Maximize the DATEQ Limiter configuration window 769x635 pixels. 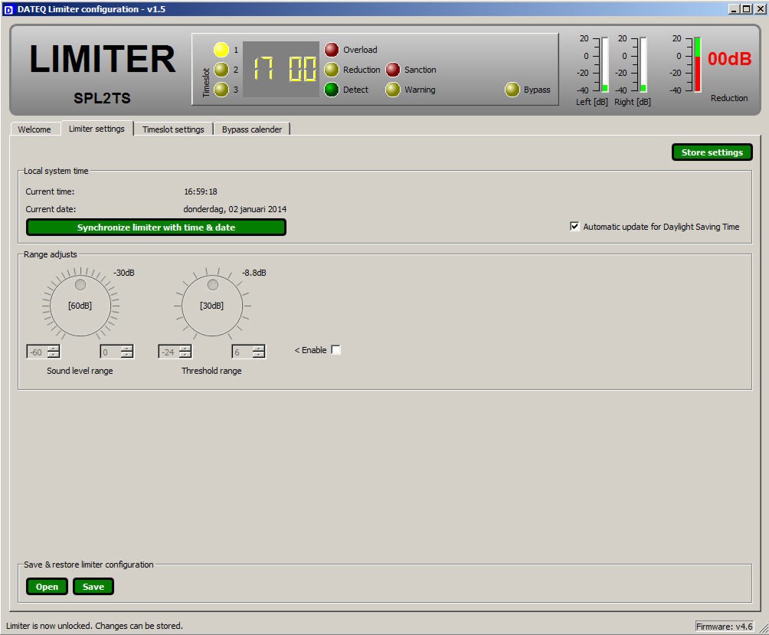pyautogui.click(x=746, y=9)
